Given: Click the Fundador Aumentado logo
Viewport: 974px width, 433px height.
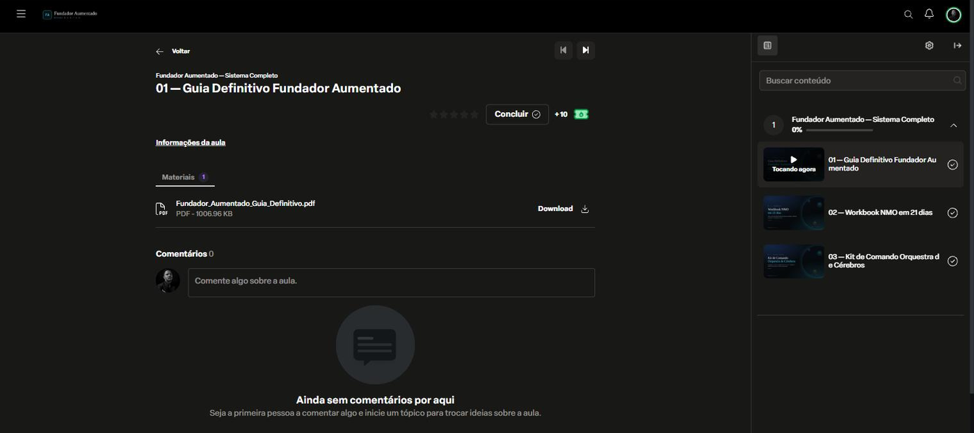Looking at the screenshot, I should [x=70, y=14].
